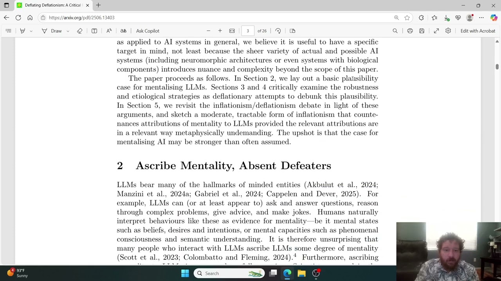This screenshot has width=501, height=281.
Task: Open Edit with Acrobat
Action: click(478, 31)
